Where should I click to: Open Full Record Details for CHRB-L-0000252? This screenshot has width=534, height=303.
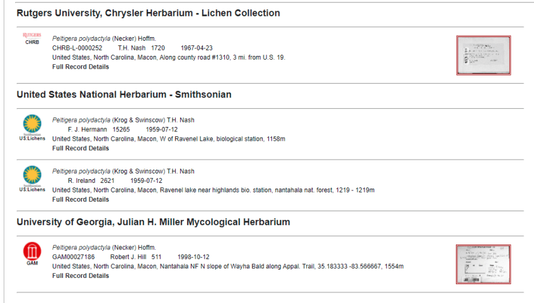tap(81, 67)
